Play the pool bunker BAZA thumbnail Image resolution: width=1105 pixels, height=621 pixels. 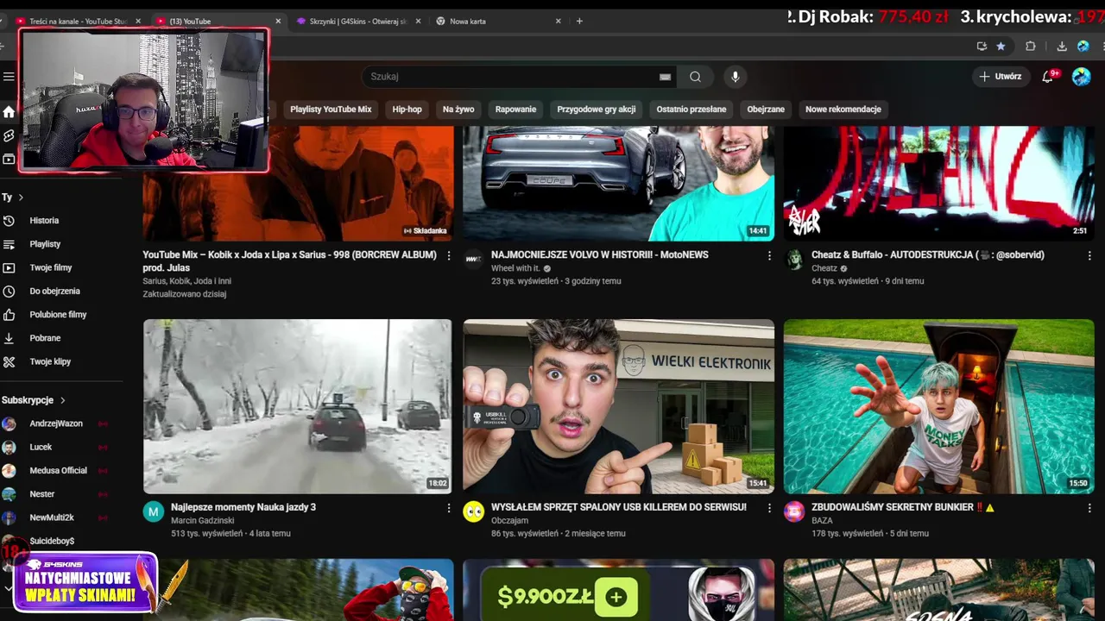938,406
